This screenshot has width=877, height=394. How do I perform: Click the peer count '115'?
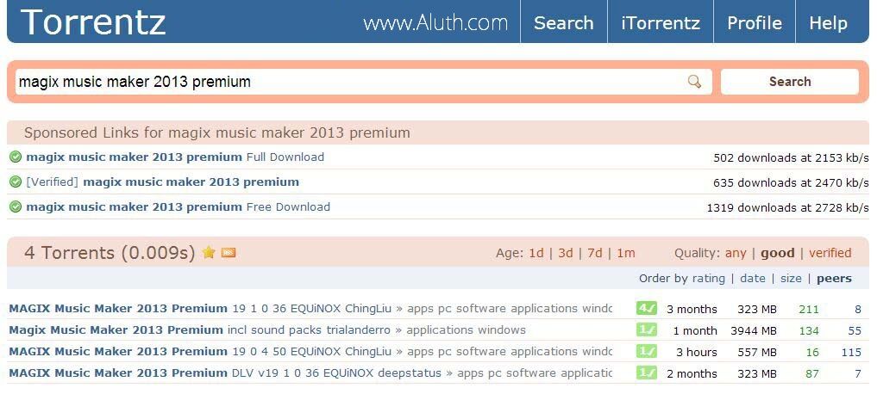pyautogui.click(x=851, y=352)
